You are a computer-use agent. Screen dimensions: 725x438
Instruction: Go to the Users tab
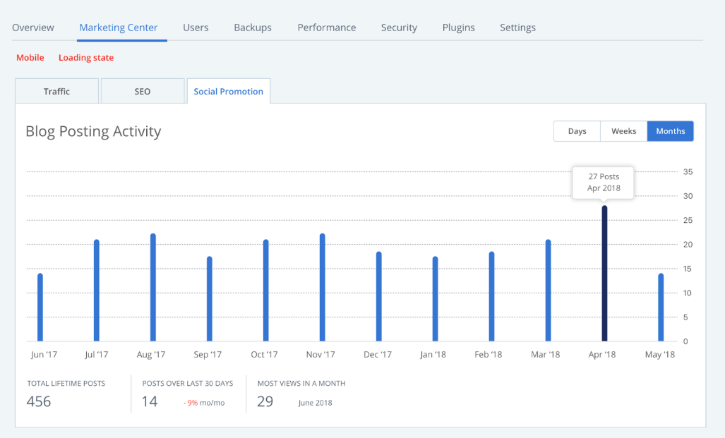click(196, 28)
